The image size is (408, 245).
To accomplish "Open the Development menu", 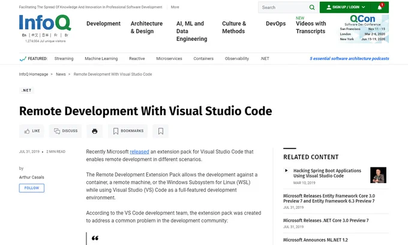I will [104, 23].
